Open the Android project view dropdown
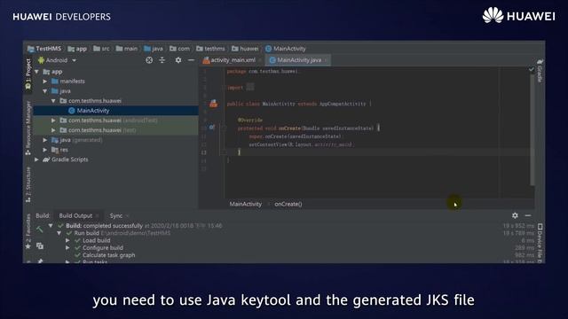This screenshot has height=319, width=568. tap(57, 60)
